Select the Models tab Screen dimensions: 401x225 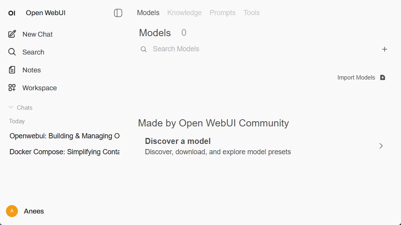pos(148,13)
